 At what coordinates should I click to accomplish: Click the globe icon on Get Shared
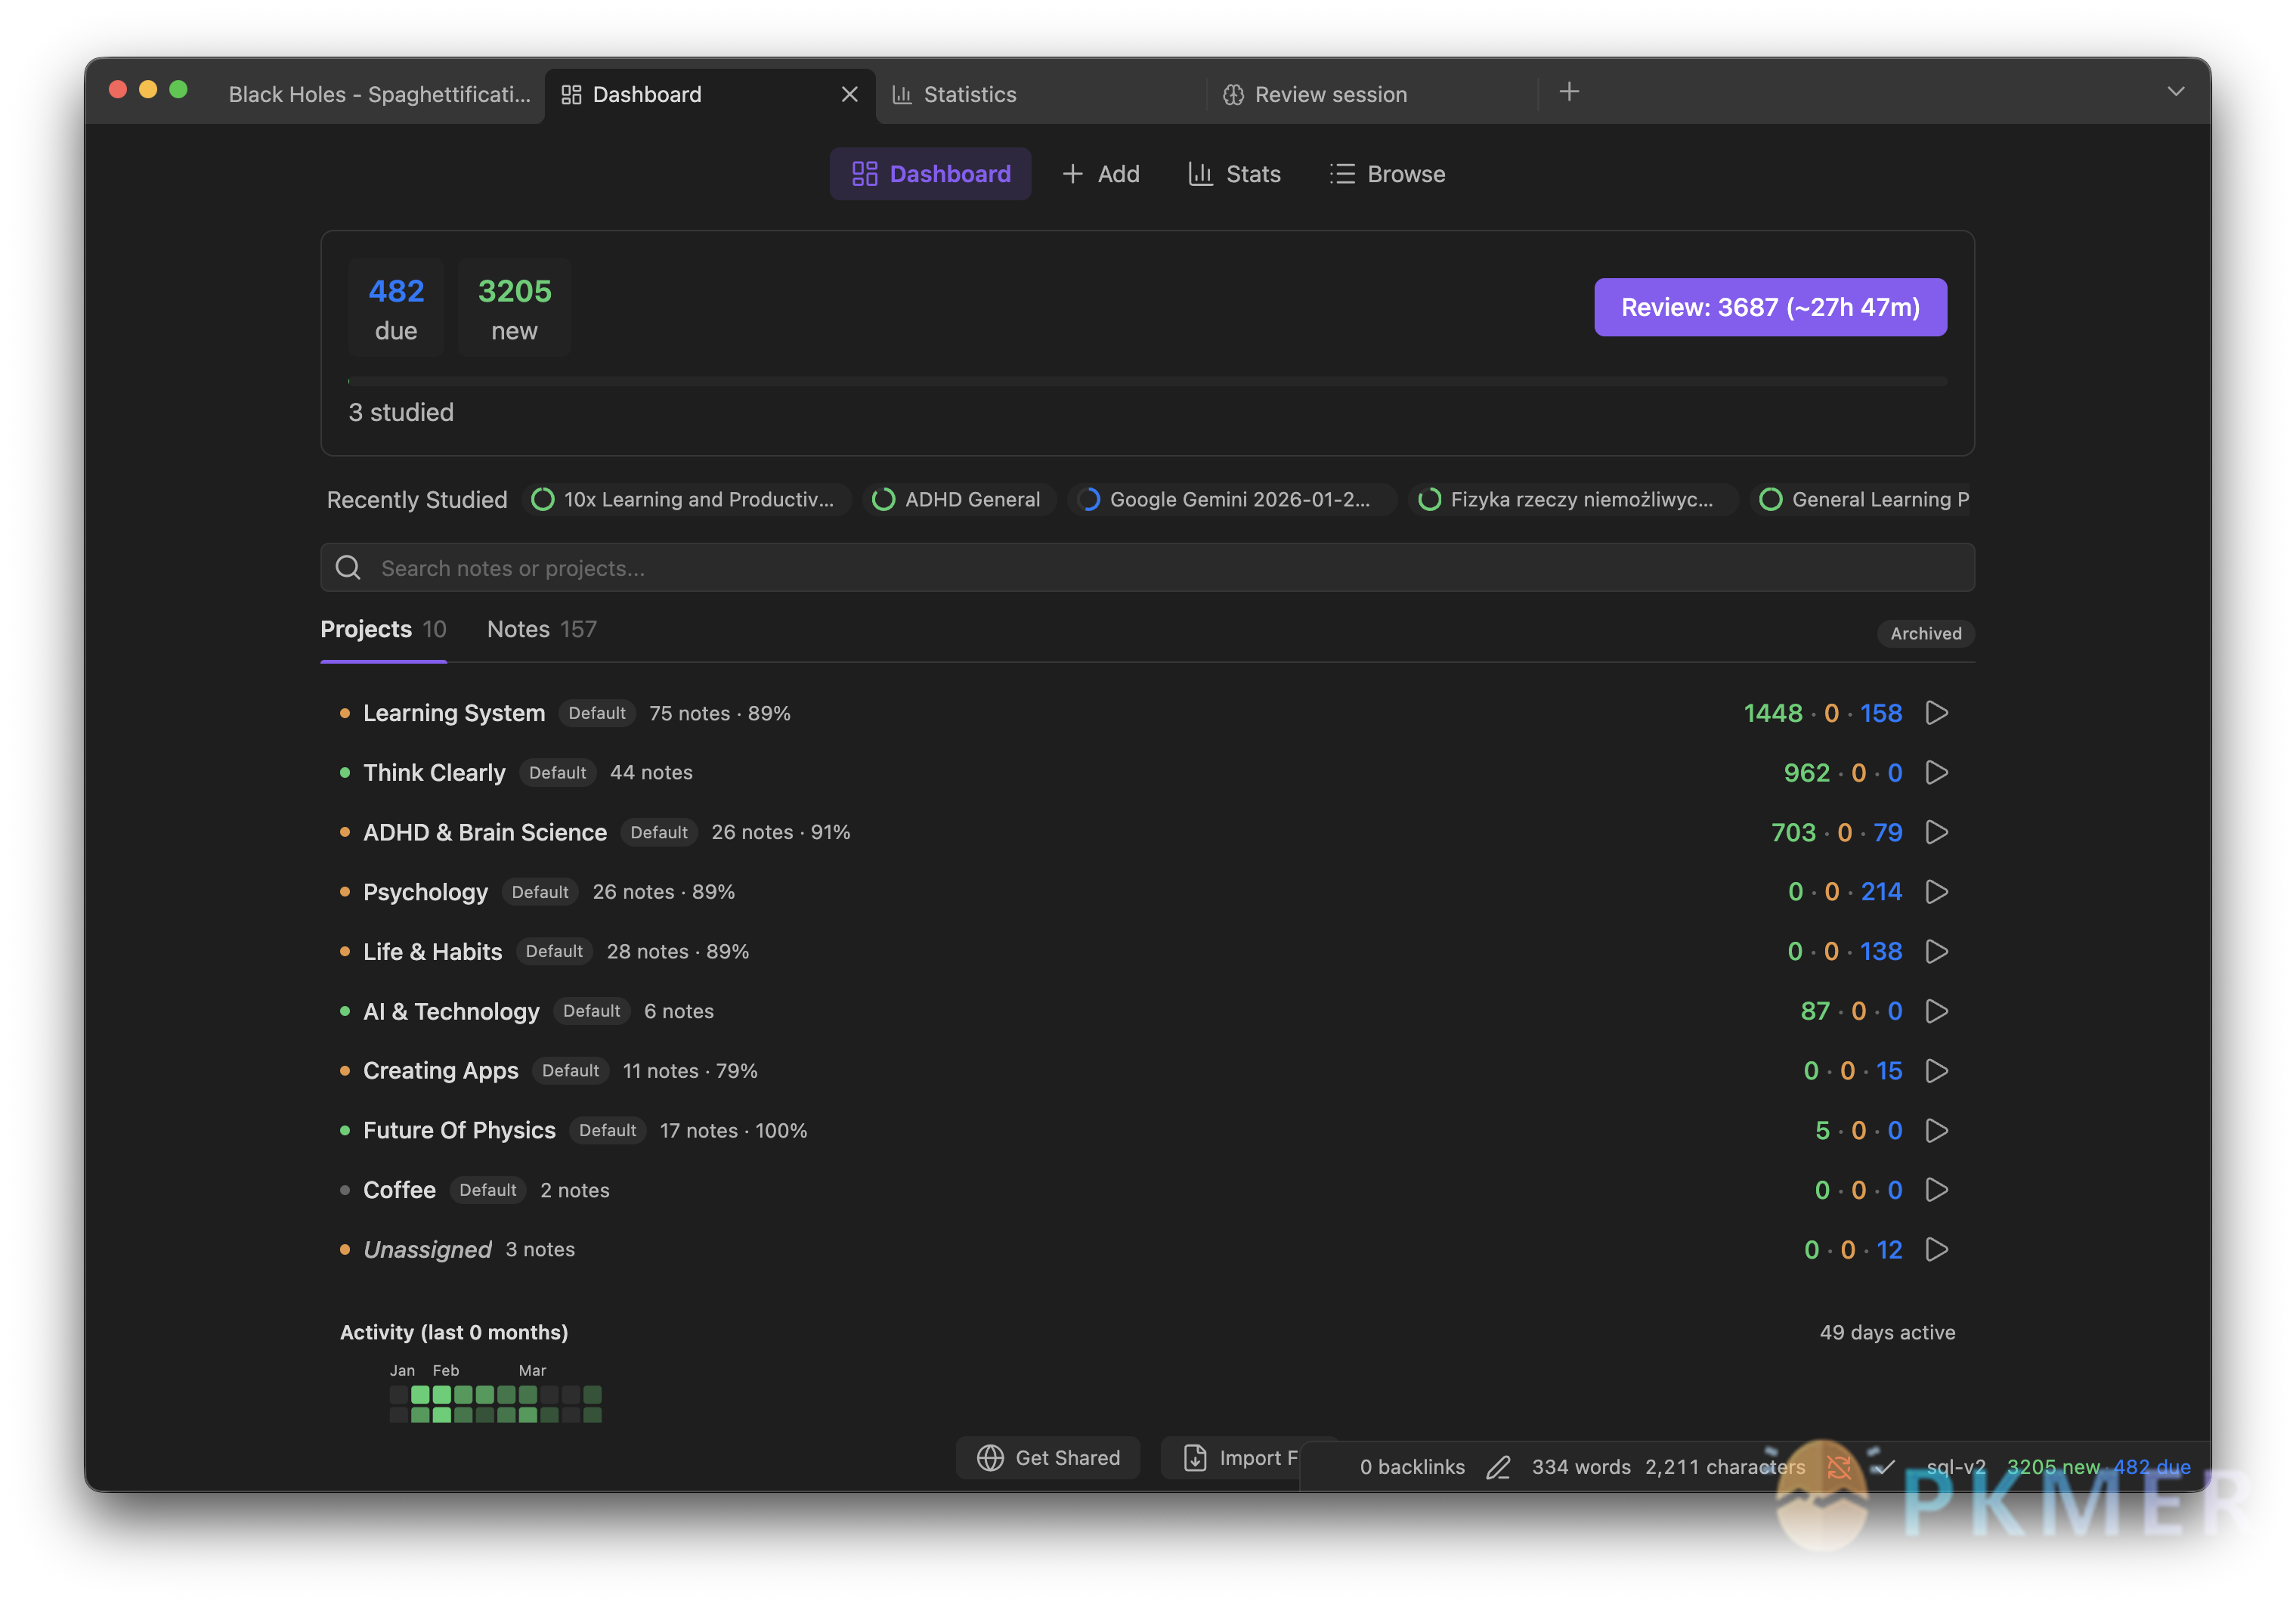[x=990, y=1458]
